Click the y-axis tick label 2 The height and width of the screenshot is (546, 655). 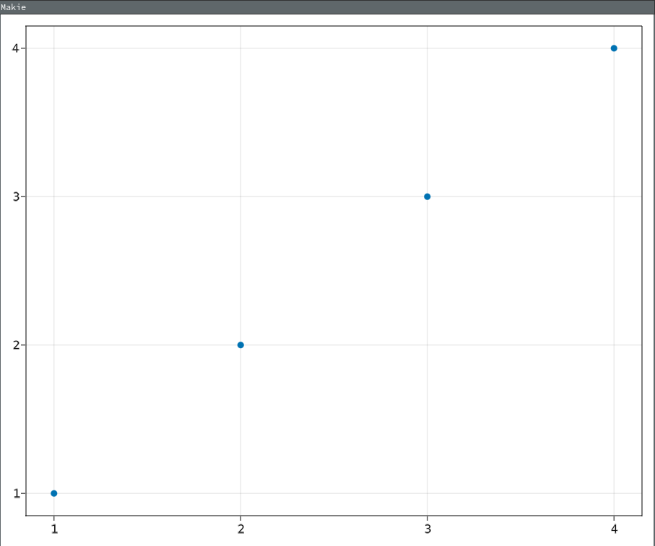tap(17, 345)
